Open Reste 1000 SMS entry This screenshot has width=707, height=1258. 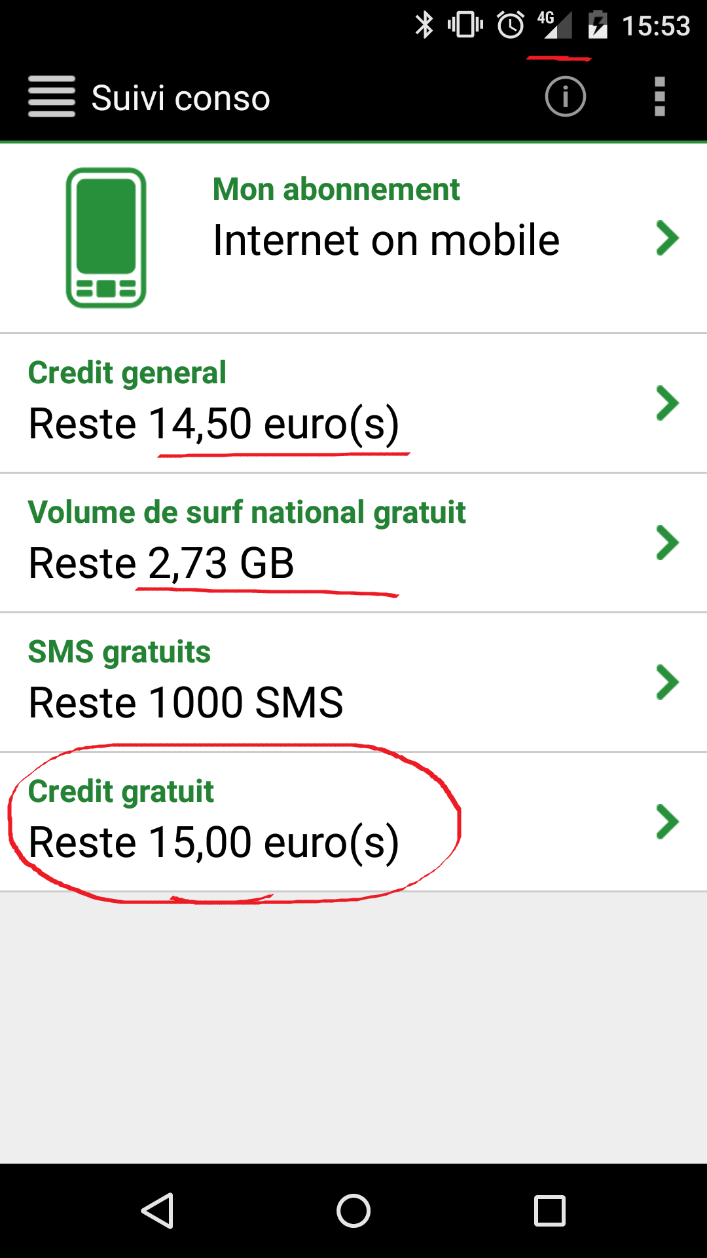186,702
